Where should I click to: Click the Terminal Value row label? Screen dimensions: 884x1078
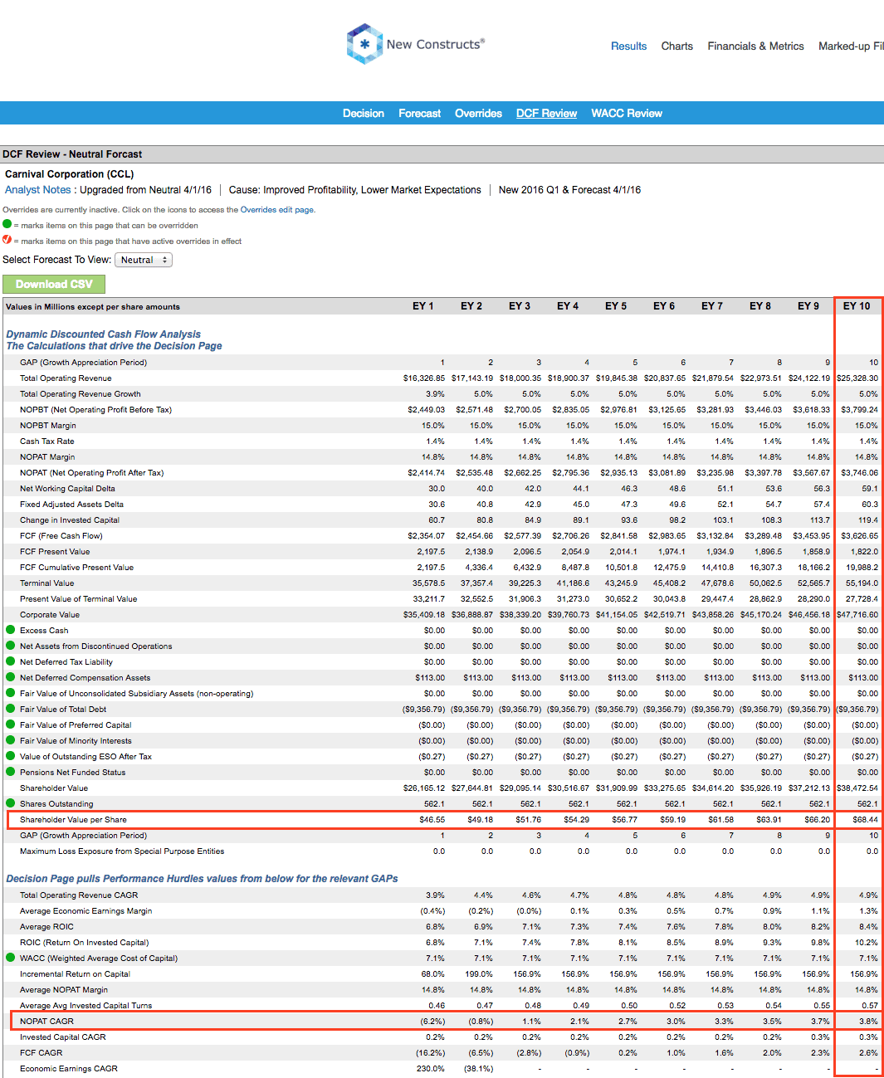(47, 583)
